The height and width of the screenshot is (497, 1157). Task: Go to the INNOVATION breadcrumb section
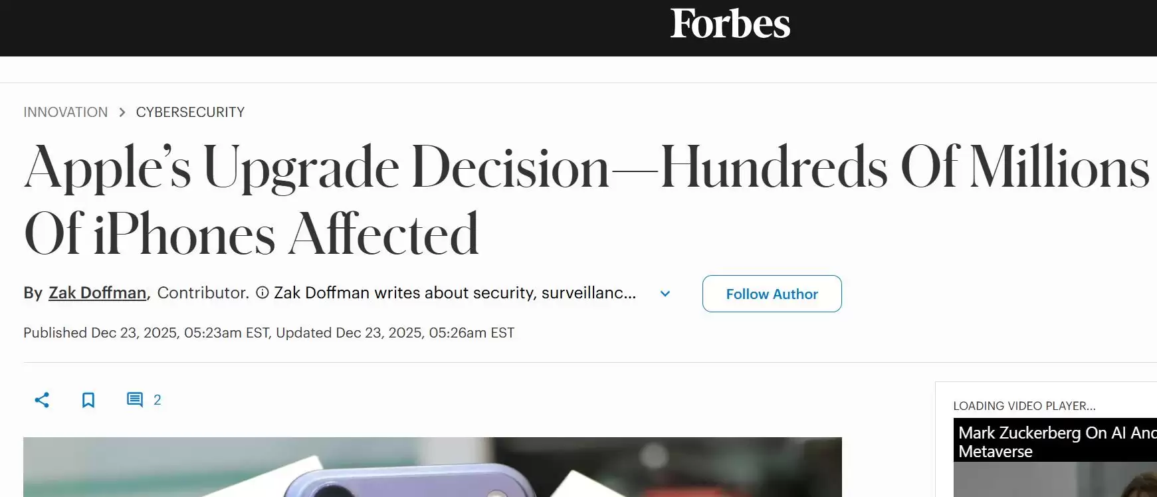point(65,112)
